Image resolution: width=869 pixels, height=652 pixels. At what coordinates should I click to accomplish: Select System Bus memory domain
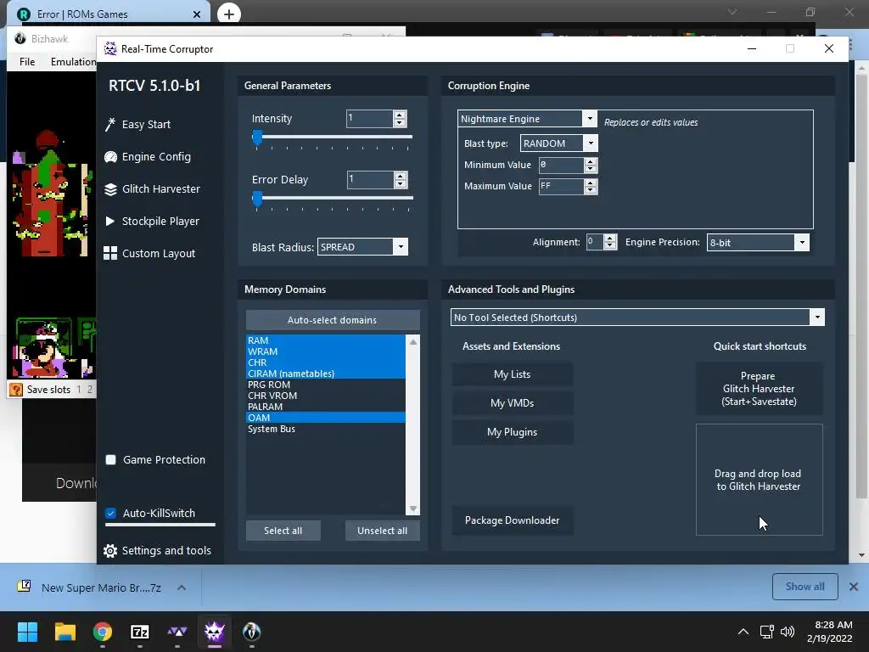pos(325,429)
